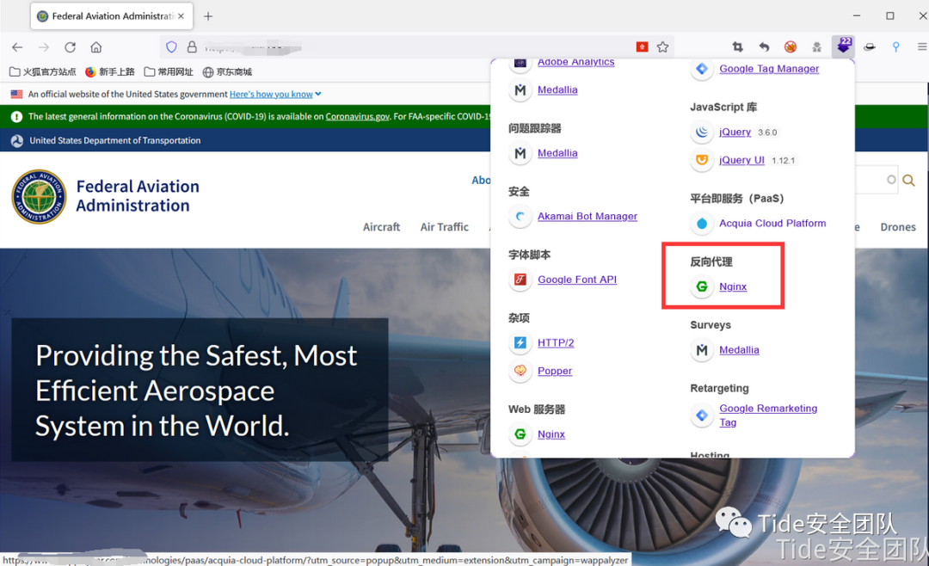Click the hat-shaped extension icon

[x=869, y=46]
